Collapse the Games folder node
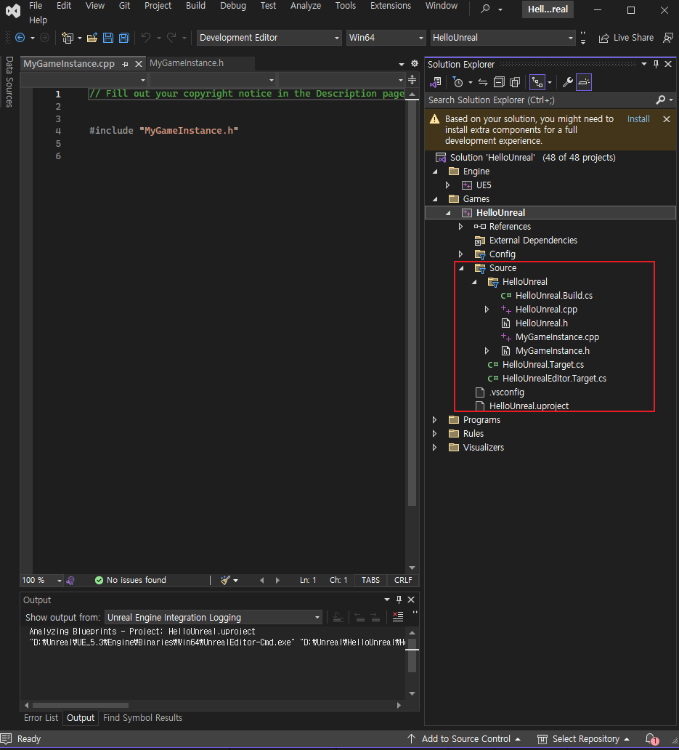 tap(435, 199)
